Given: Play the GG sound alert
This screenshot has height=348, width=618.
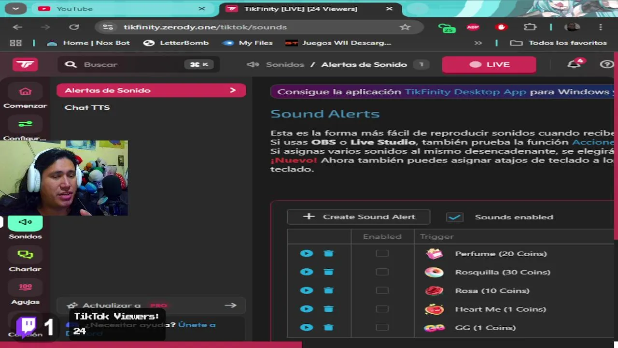Looking at the screenshot, I should (x=306, y=327).
